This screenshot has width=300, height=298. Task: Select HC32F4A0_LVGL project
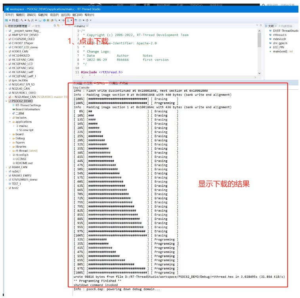(23, 68)
